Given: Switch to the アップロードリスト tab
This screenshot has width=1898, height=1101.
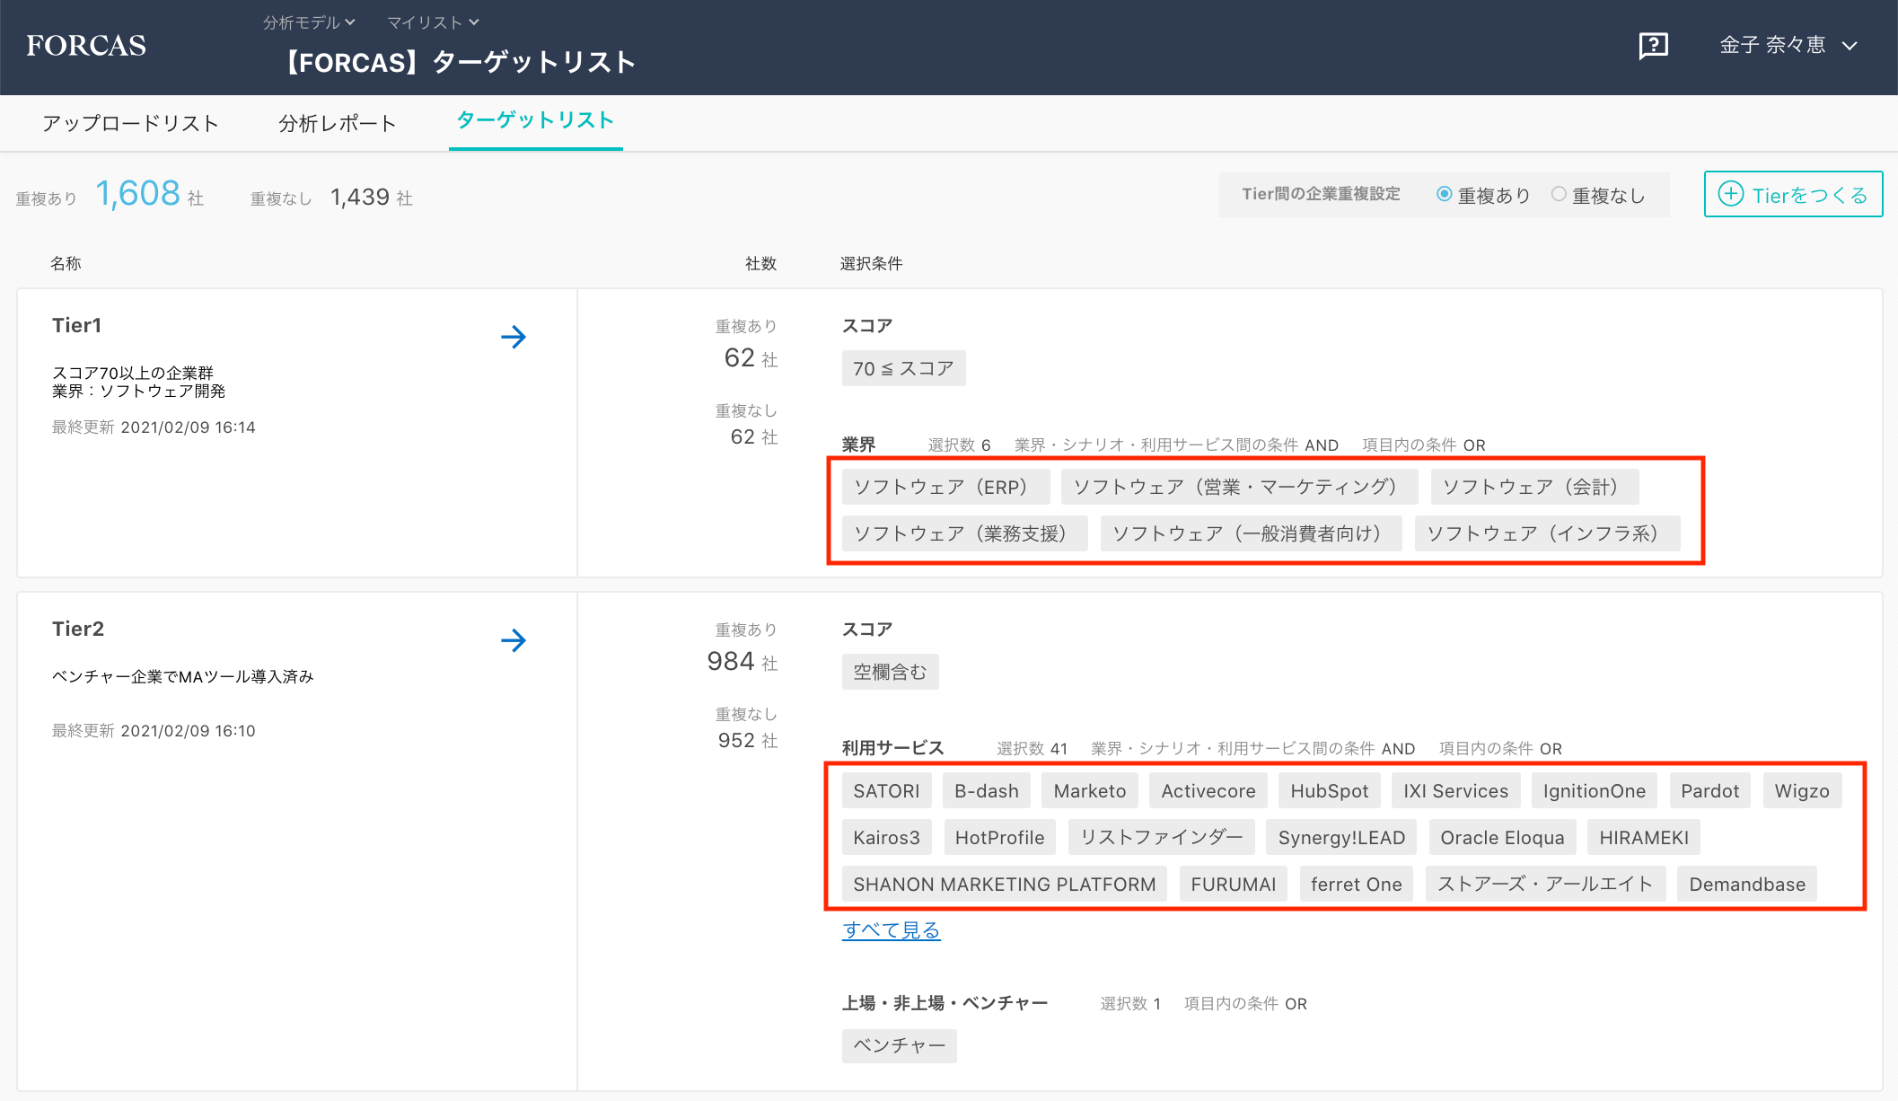Looking at the screenshot, I should (x=131, y=123).
